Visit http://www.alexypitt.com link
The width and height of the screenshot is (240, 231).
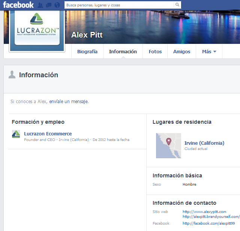(204, 212)
